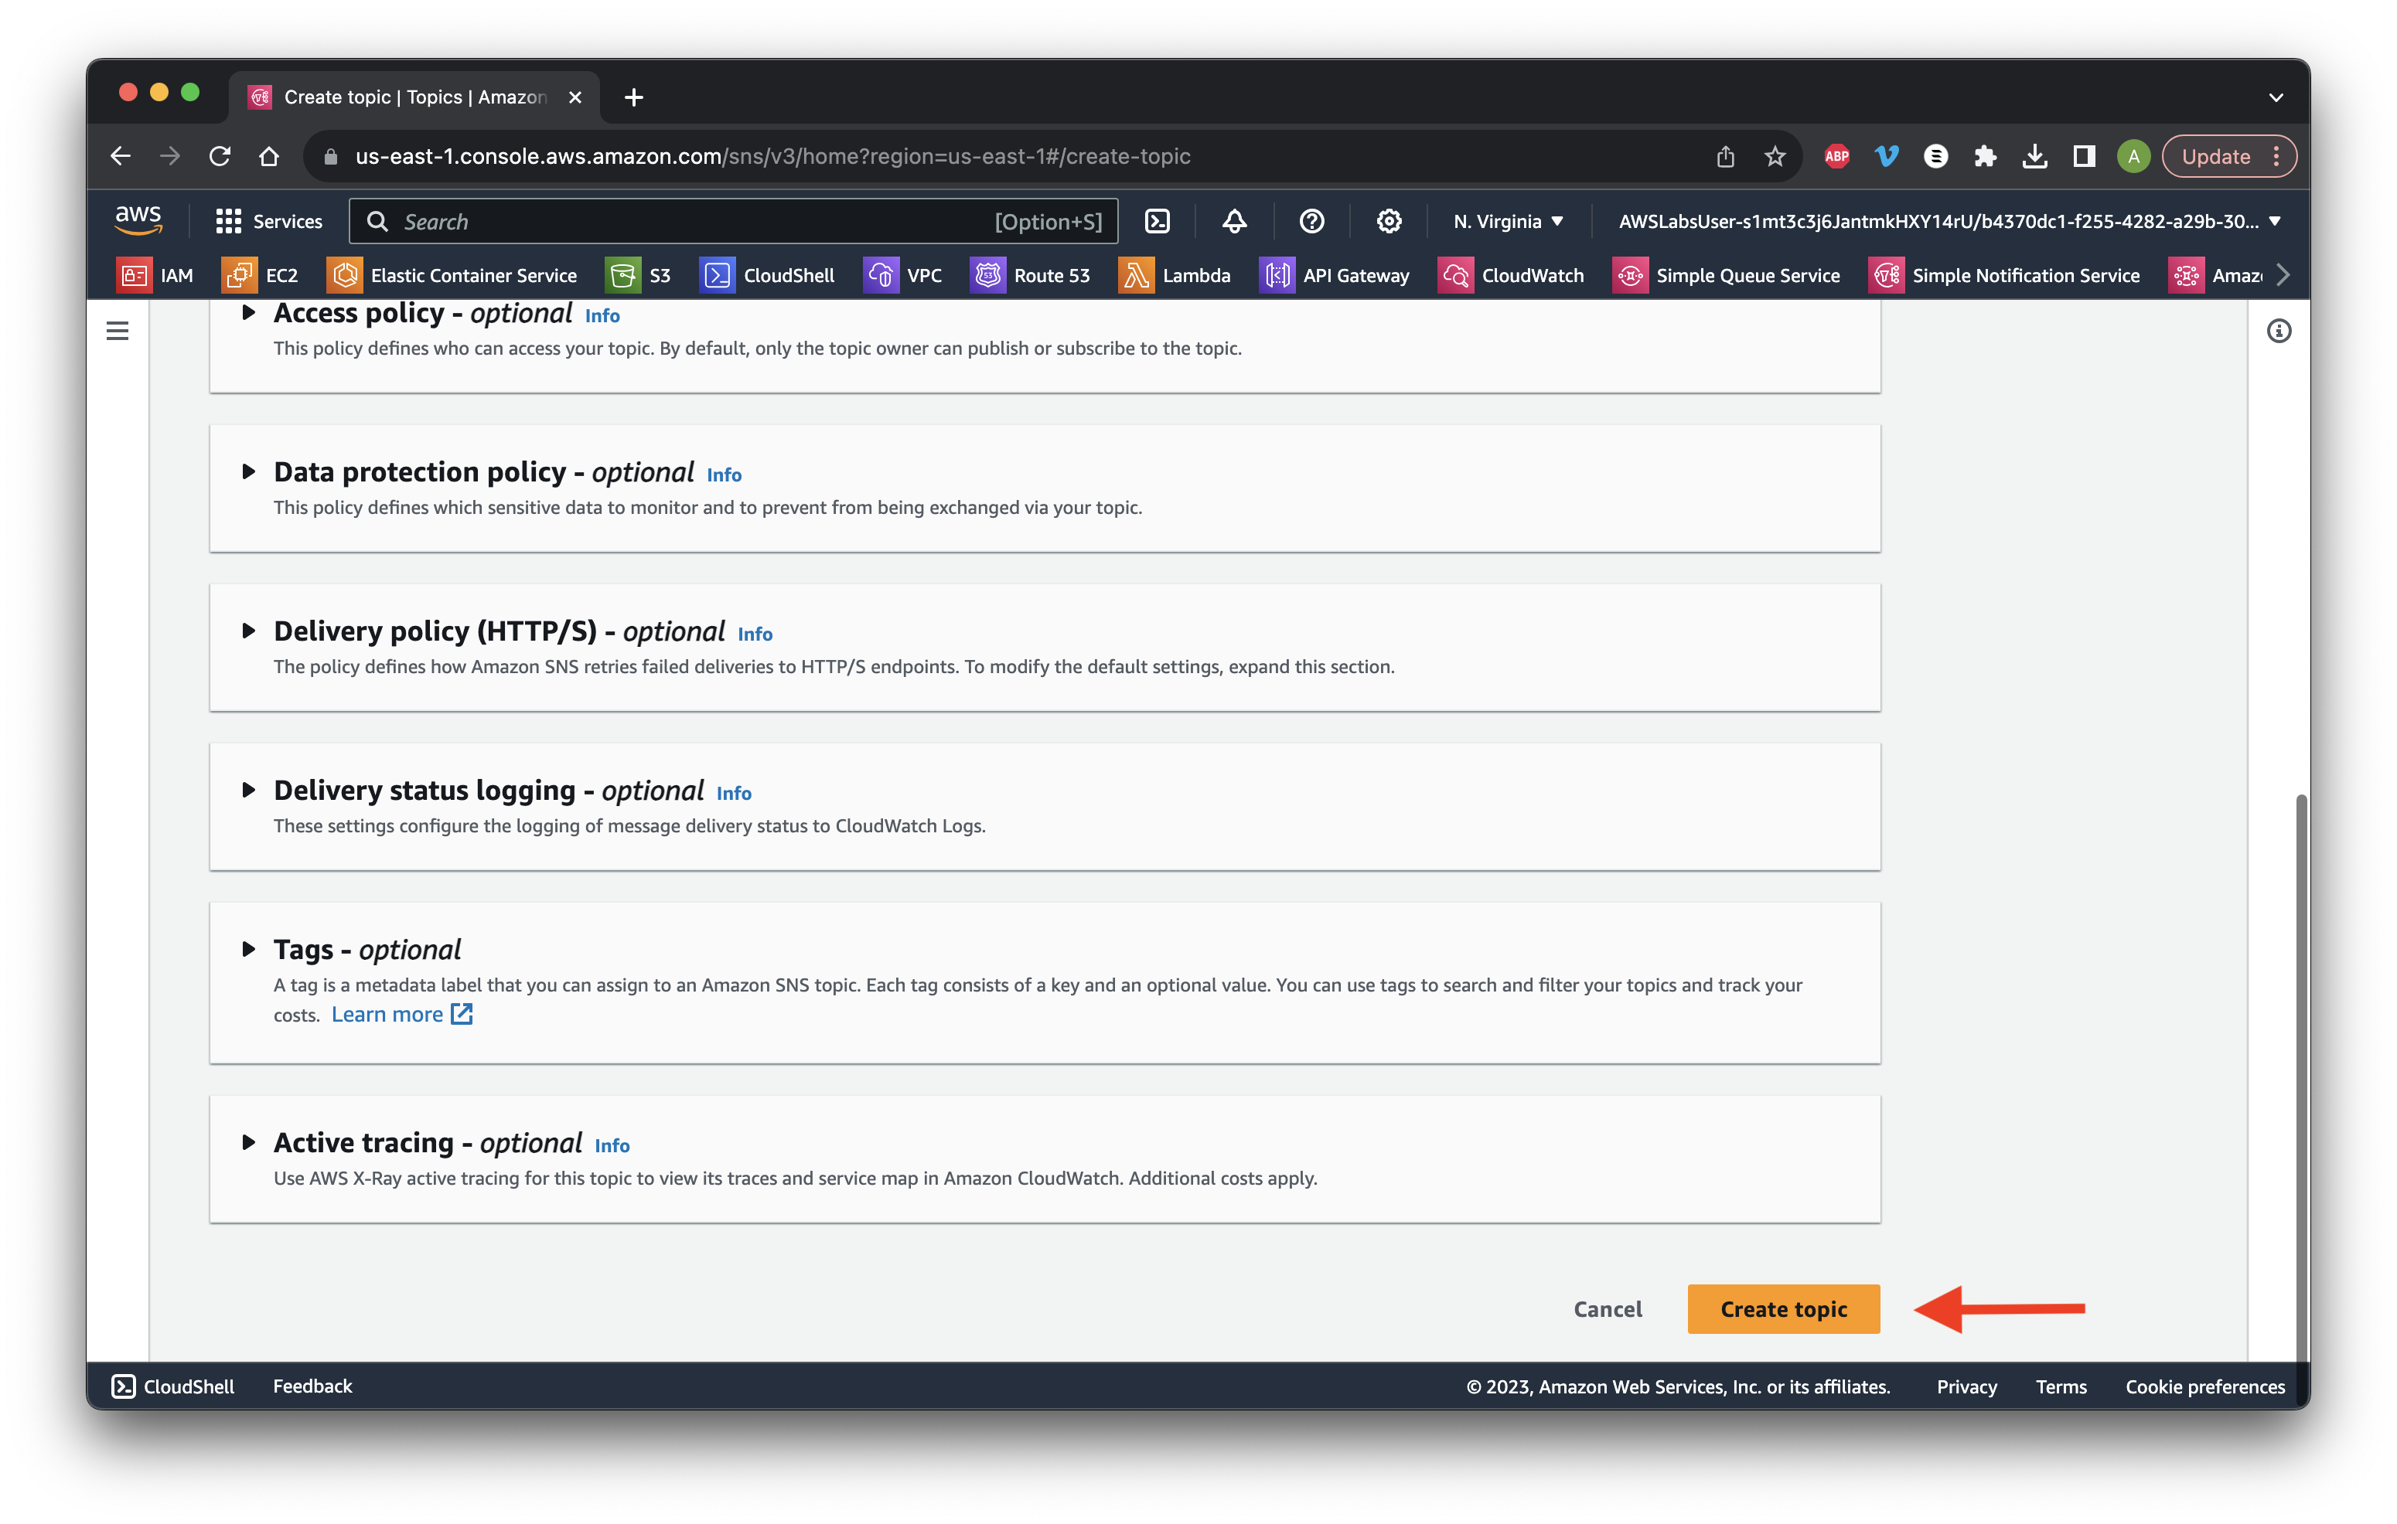Open the AWSLabsUser account dropdown
Image resolution: width=2397 pixels, height=1524 pixels.
click(1949, 221)
